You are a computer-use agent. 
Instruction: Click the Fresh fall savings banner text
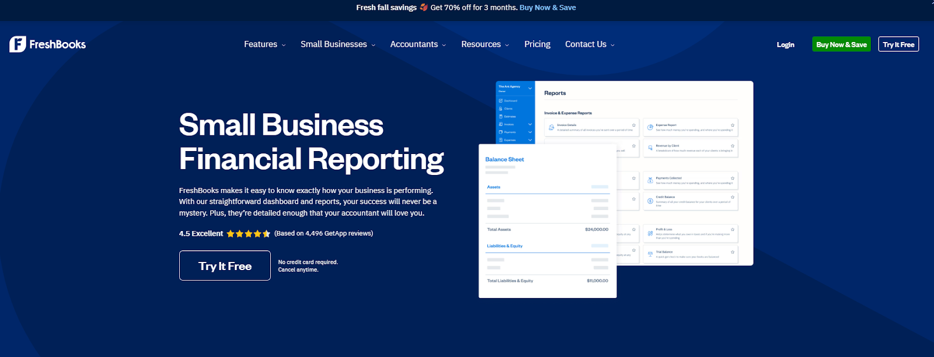pos(386,8)
